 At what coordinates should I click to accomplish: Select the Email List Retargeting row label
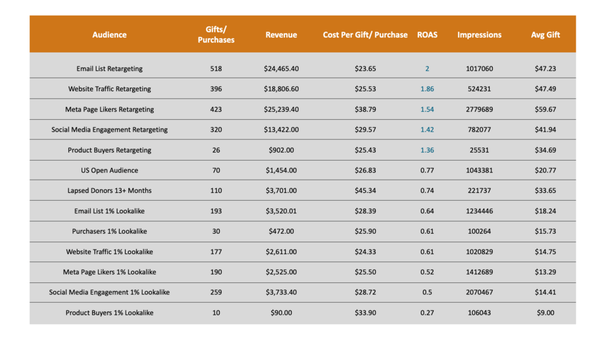(x=109, y=68)
